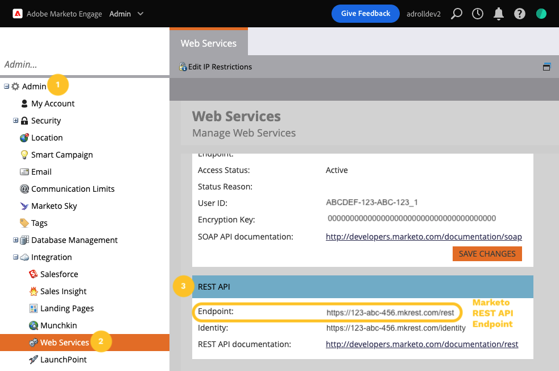Click the window restore icon in toolbar
Viewport: 559px width, 371px height.
point(546,67)
